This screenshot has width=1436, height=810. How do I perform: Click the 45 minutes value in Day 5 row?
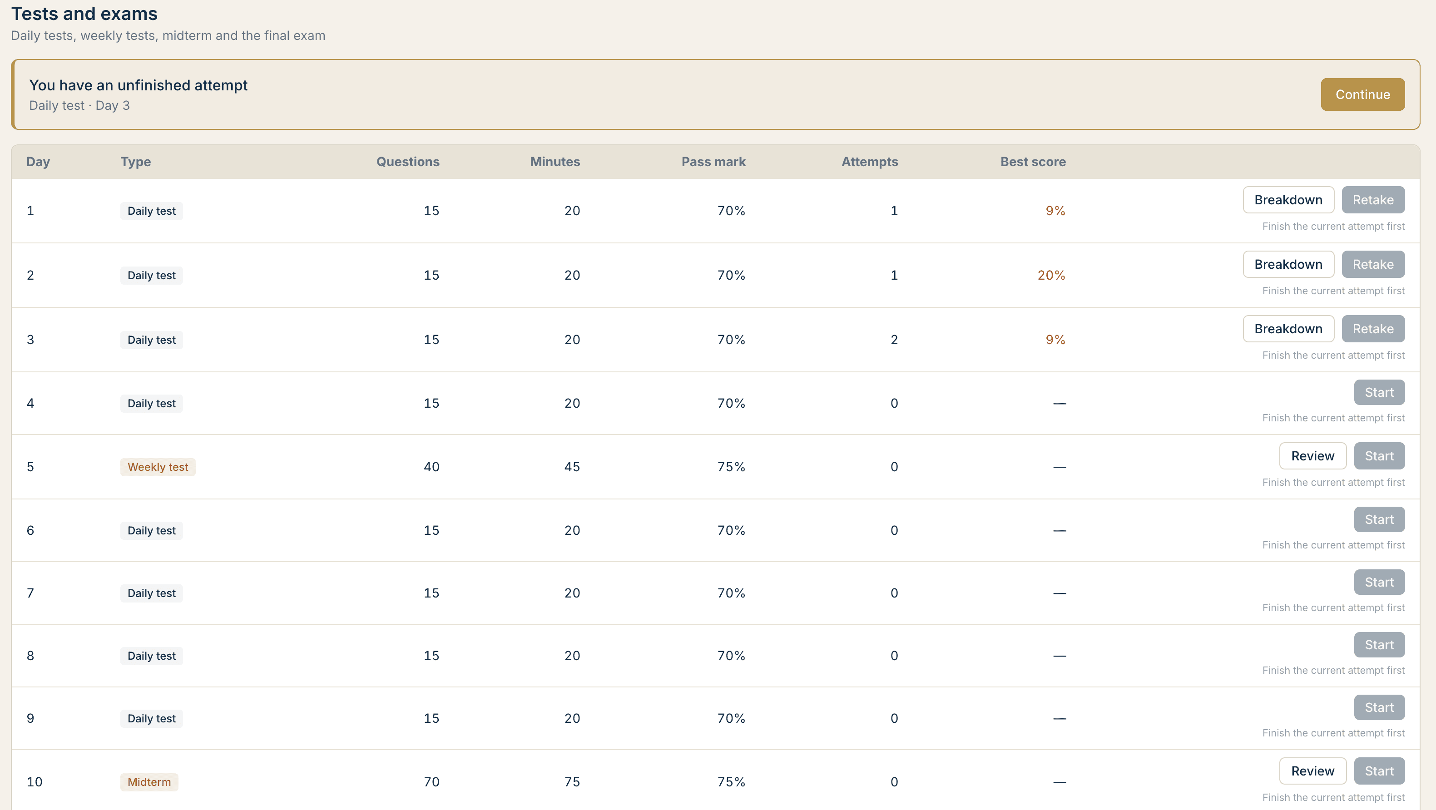point(572,467)
